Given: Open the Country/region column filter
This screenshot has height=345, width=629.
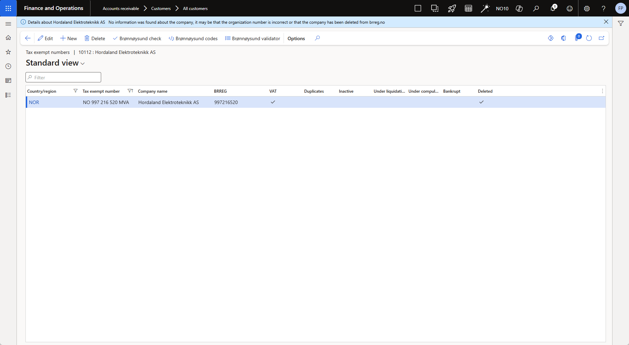Looking at the screenshot, I should (75, 91).
